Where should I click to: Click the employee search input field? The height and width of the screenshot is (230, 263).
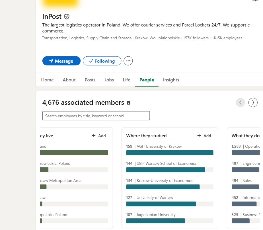click(x=96, y=116)
